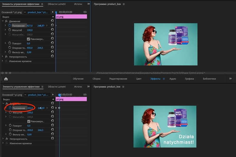Reset Масштаб parameter in upper Effect Controls panel
The height and width of the screenshot is (157, 236).
pos(52,29)
